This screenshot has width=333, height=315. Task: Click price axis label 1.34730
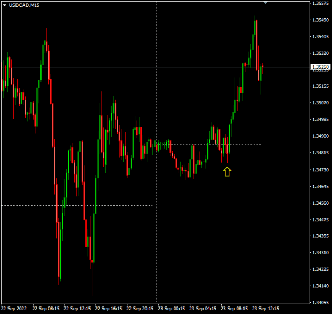point(320,170)
